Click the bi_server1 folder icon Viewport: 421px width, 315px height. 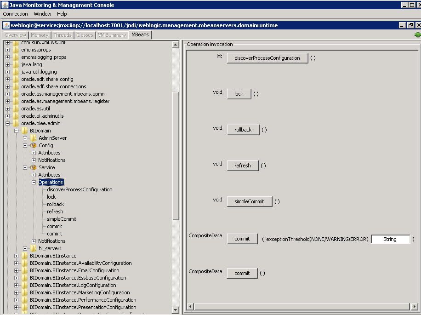click(x=33, y=248)
